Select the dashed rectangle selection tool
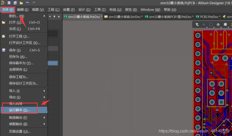 (211, 25)
